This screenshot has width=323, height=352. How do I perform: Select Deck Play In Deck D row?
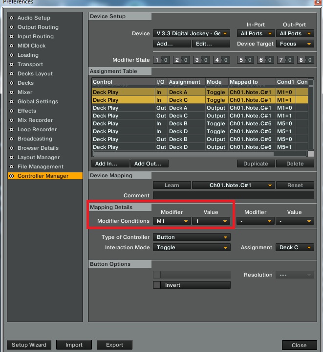point(200,132)
